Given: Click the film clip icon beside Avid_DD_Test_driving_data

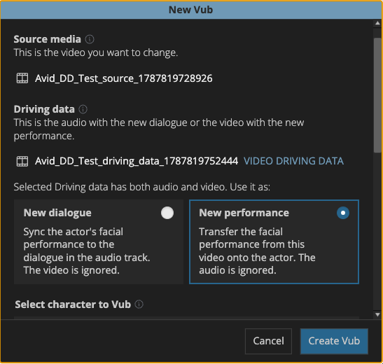Looking at the screenshot, I should coord(22,161).
